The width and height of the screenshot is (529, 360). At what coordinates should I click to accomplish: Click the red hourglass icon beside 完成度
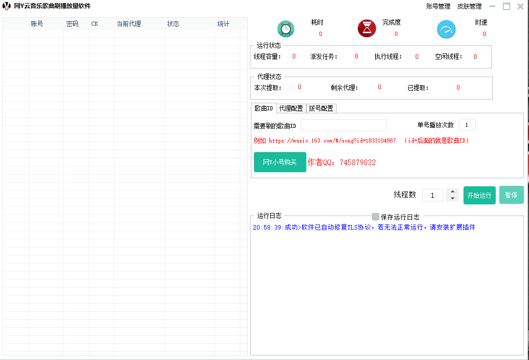click(x=367, y=29)
